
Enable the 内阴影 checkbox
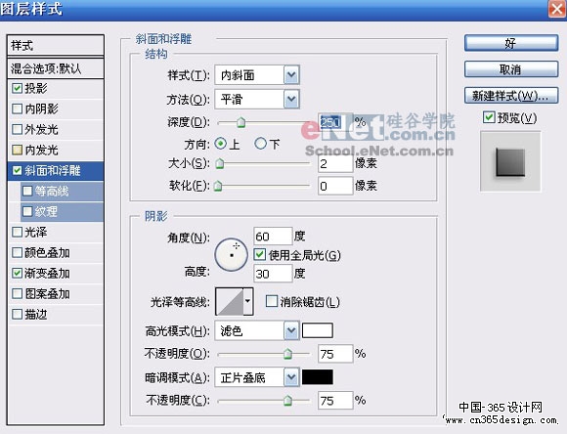coord(17,108)
